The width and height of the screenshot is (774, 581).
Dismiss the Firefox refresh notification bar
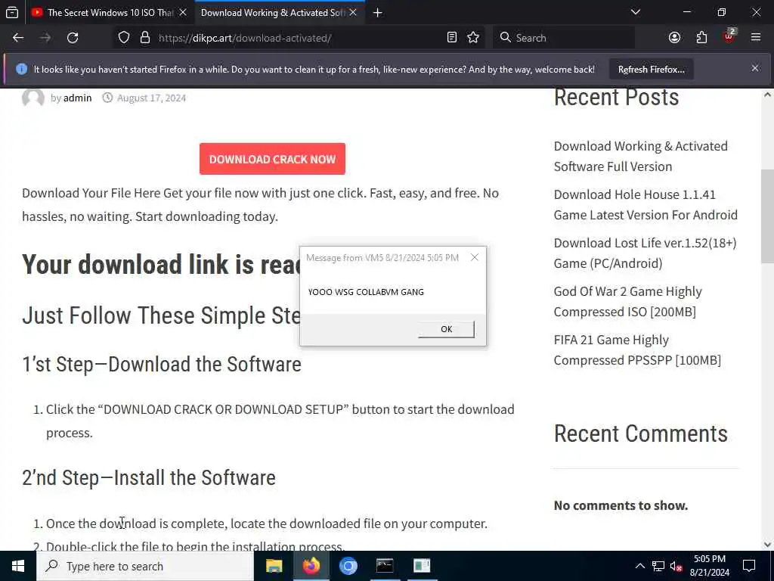tap(755, 68)
